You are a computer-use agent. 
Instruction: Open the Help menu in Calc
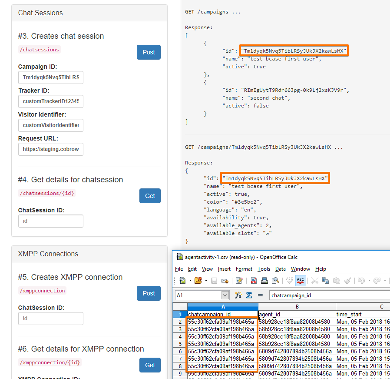[321, 269]
